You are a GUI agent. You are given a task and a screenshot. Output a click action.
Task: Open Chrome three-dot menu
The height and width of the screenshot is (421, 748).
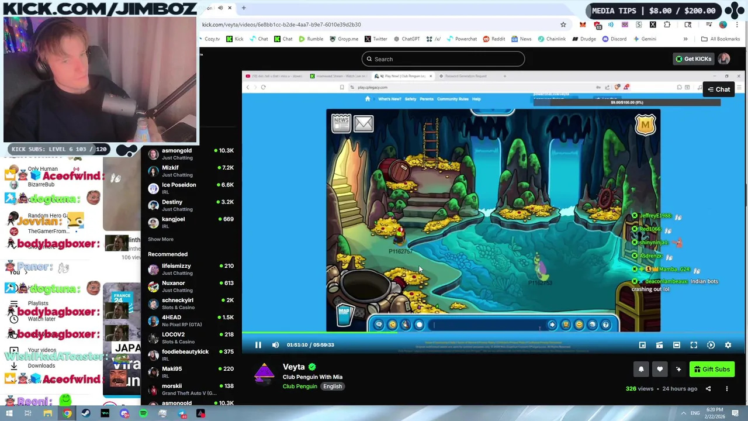pos(737,25)
